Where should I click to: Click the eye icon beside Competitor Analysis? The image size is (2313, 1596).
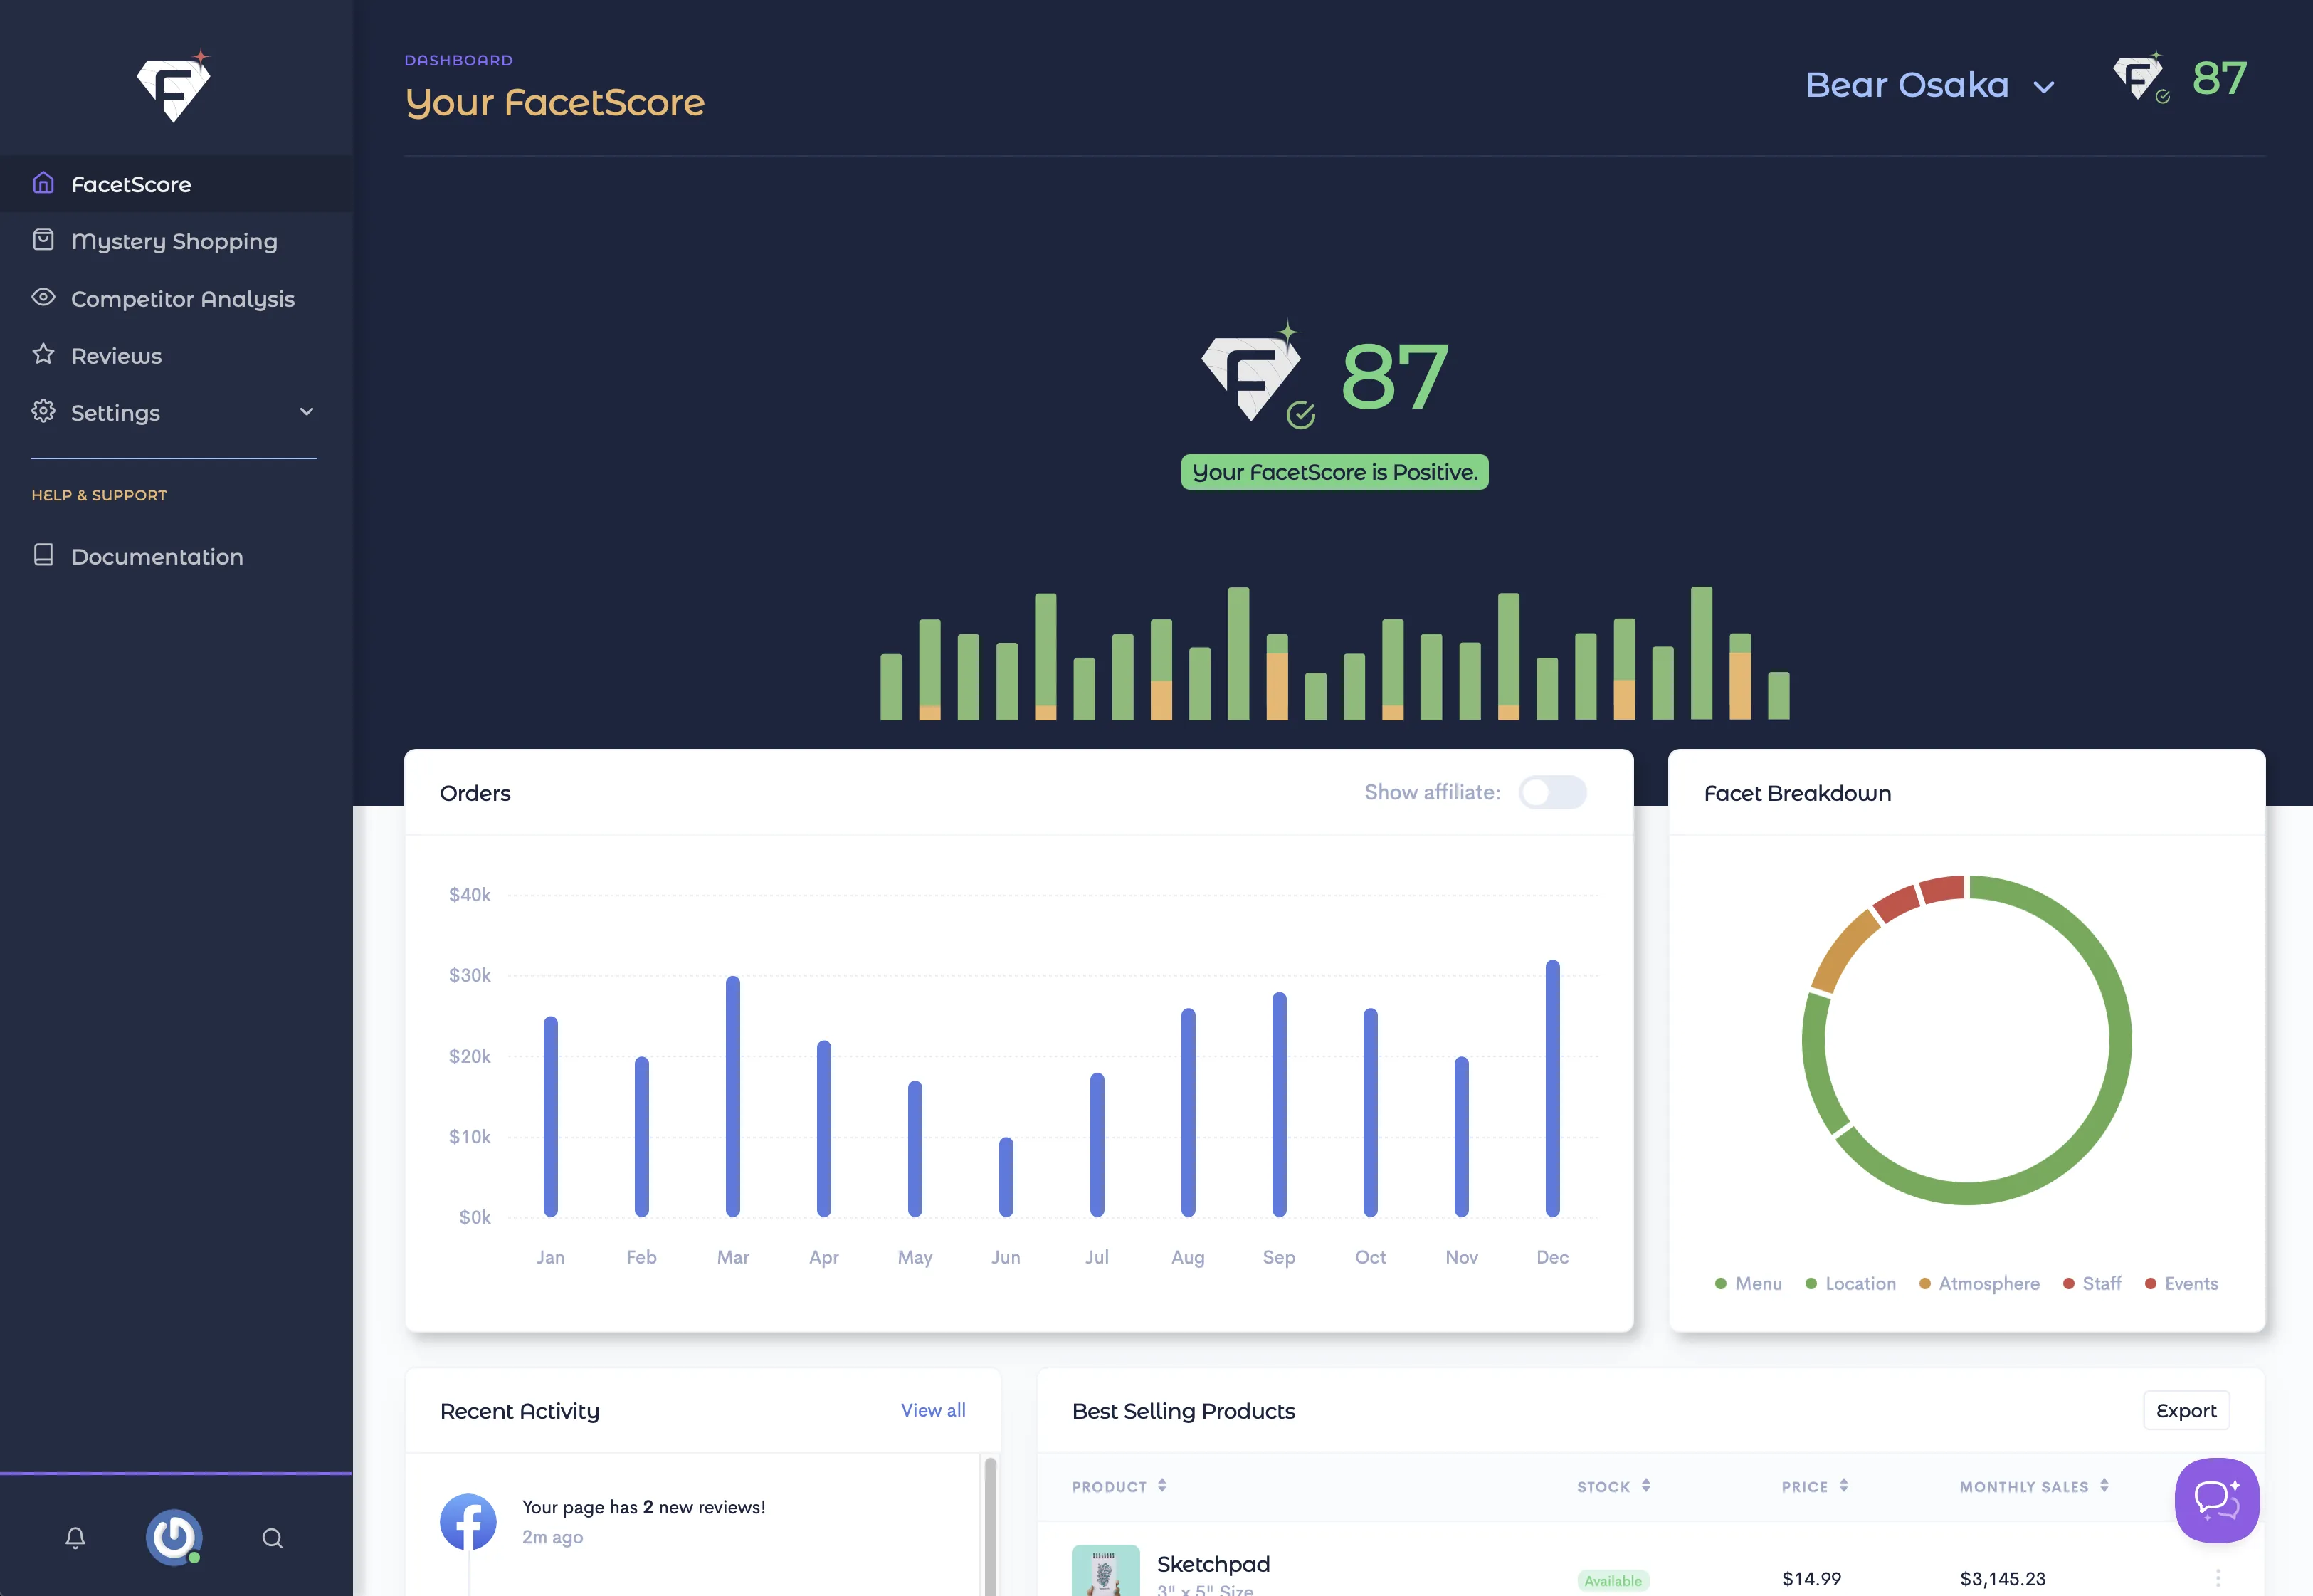pos(43,297)
